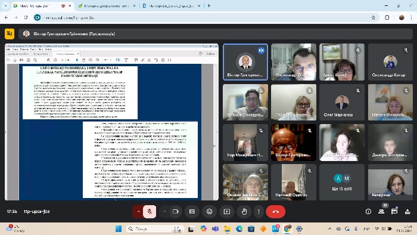Switch to the second browser tab

[107, 5]
